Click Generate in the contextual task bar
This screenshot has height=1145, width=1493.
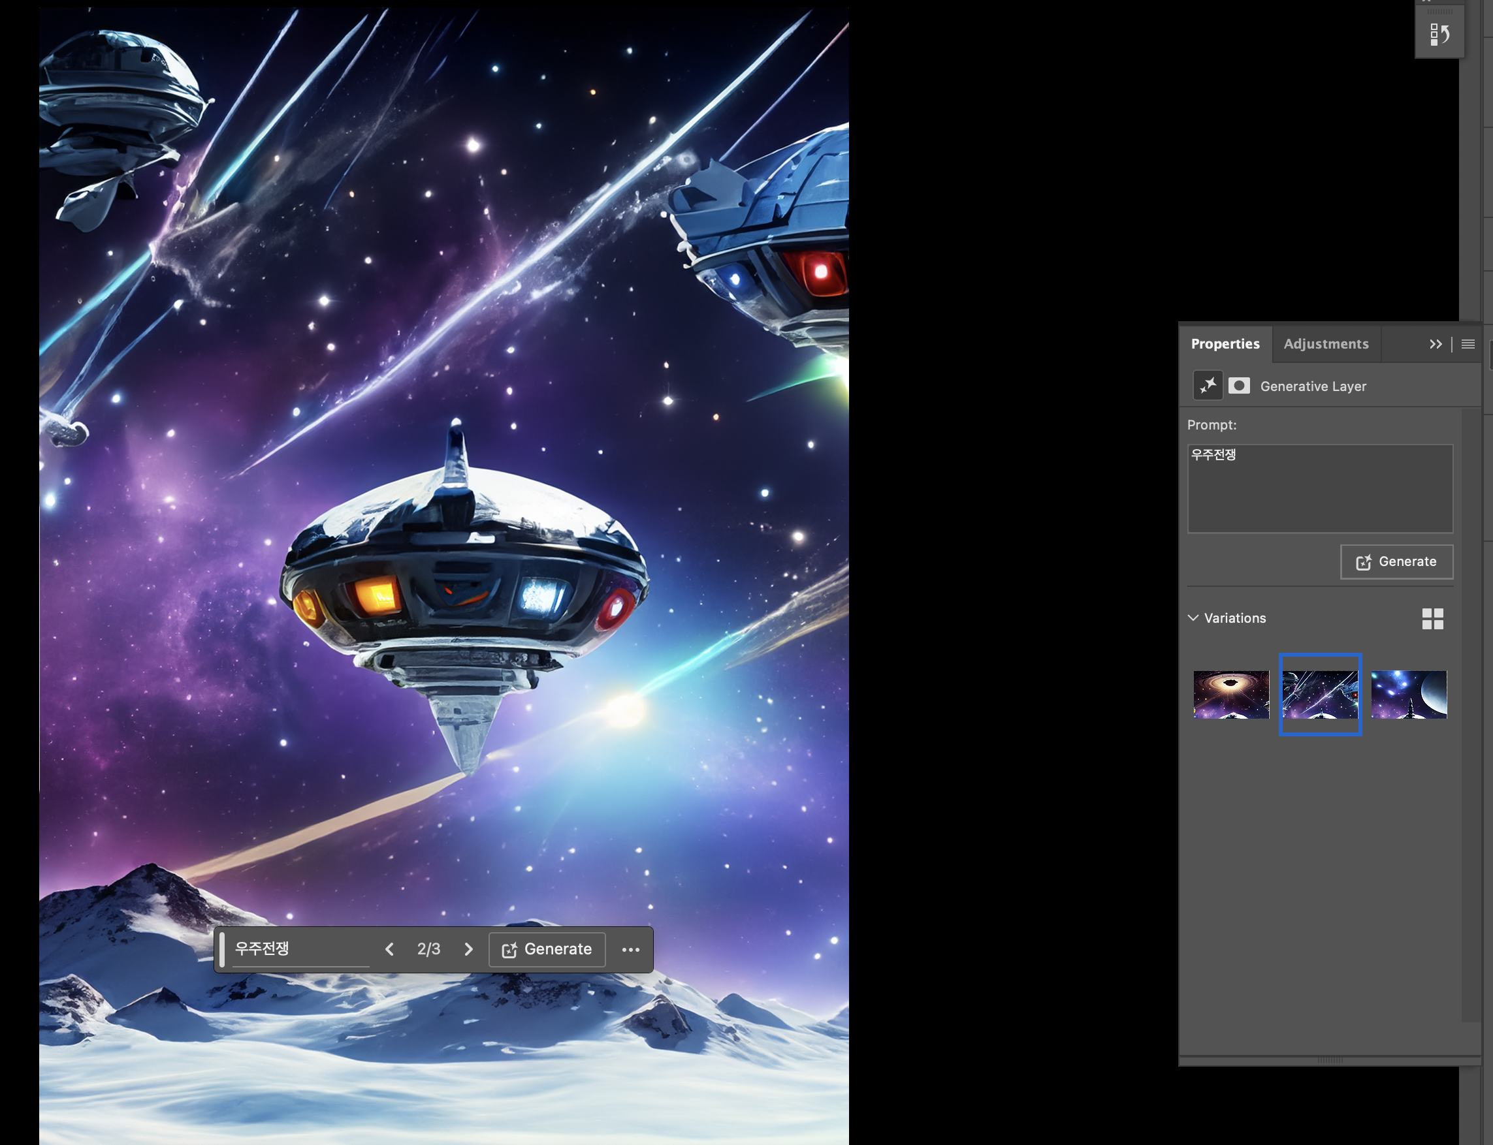coord(547,949)
